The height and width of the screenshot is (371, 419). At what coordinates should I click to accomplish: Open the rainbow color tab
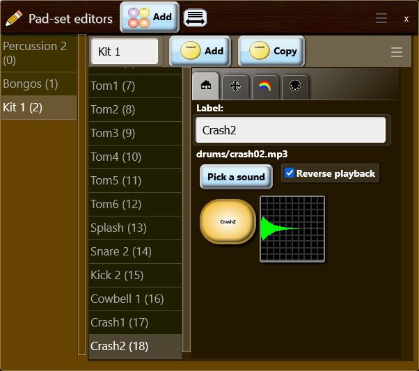(x=265, y=86)
